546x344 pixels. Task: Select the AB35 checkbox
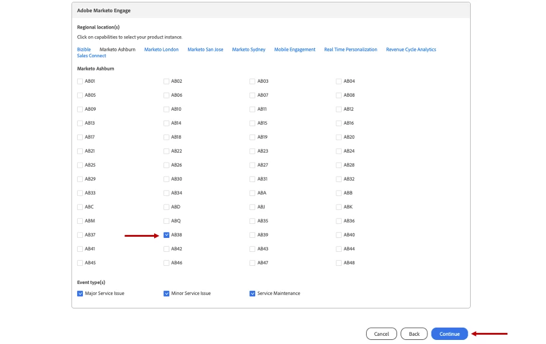click(252, 221)
